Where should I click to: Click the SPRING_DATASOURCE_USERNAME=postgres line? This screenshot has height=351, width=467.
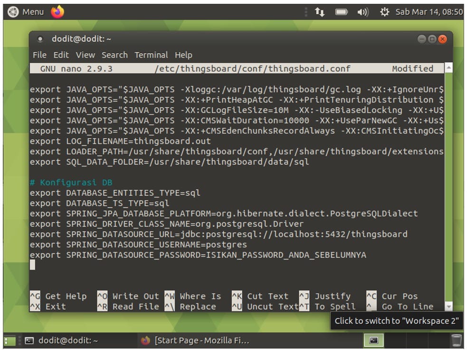[x=138, y=245]
